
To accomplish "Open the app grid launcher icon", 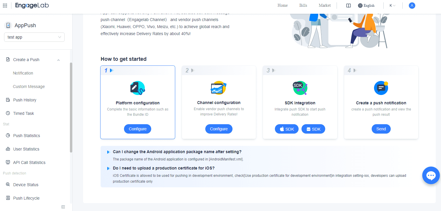I will pyautogui.click(x=5, y=6).
